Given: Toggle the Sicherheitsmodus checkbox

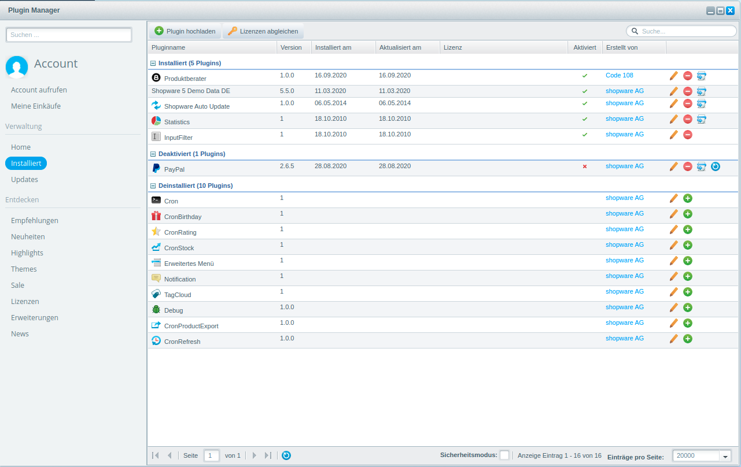Looking at the screenshot, I should point(504,455).
